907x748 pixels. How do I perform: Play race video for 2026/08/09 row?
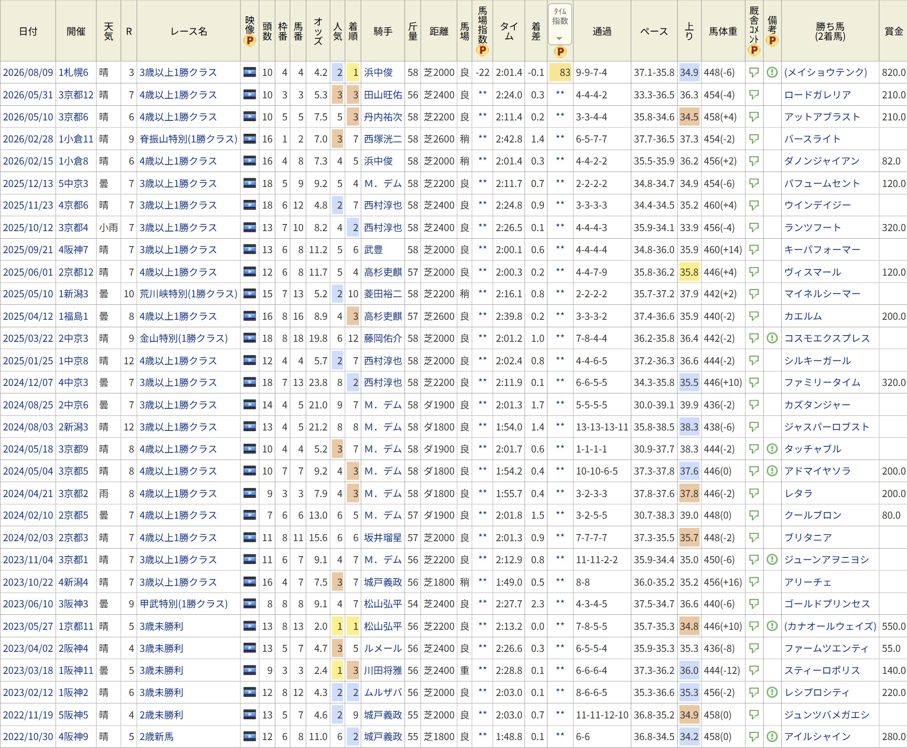point(250,72)
